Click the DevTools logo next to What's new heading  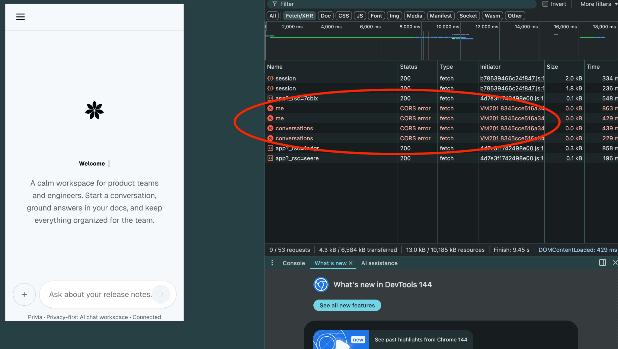pos(321,284)
